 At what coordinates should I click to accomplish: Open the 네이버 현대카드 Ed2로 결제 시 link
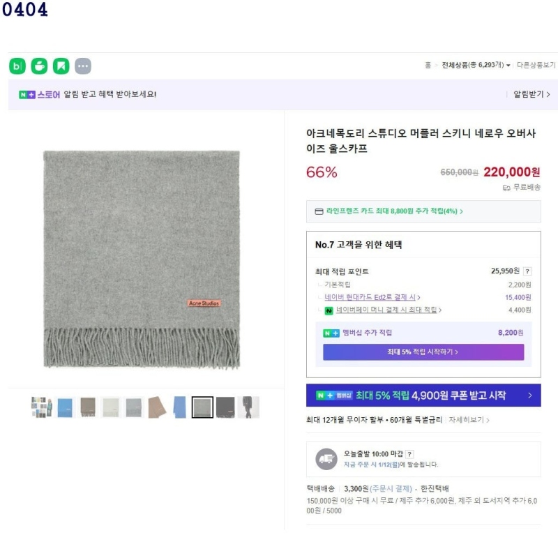coord(372,297)
